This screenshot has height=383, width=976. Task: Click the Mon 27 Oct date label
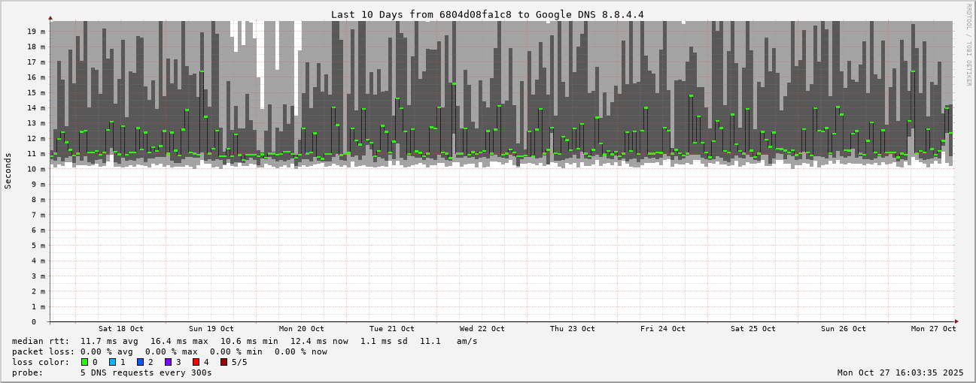tap(933, 329)
